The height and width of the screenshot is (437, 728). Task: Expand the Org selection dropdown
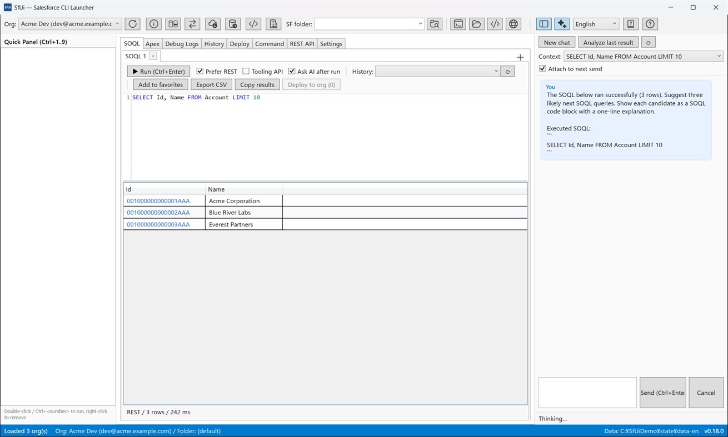(x=70, y=24)
